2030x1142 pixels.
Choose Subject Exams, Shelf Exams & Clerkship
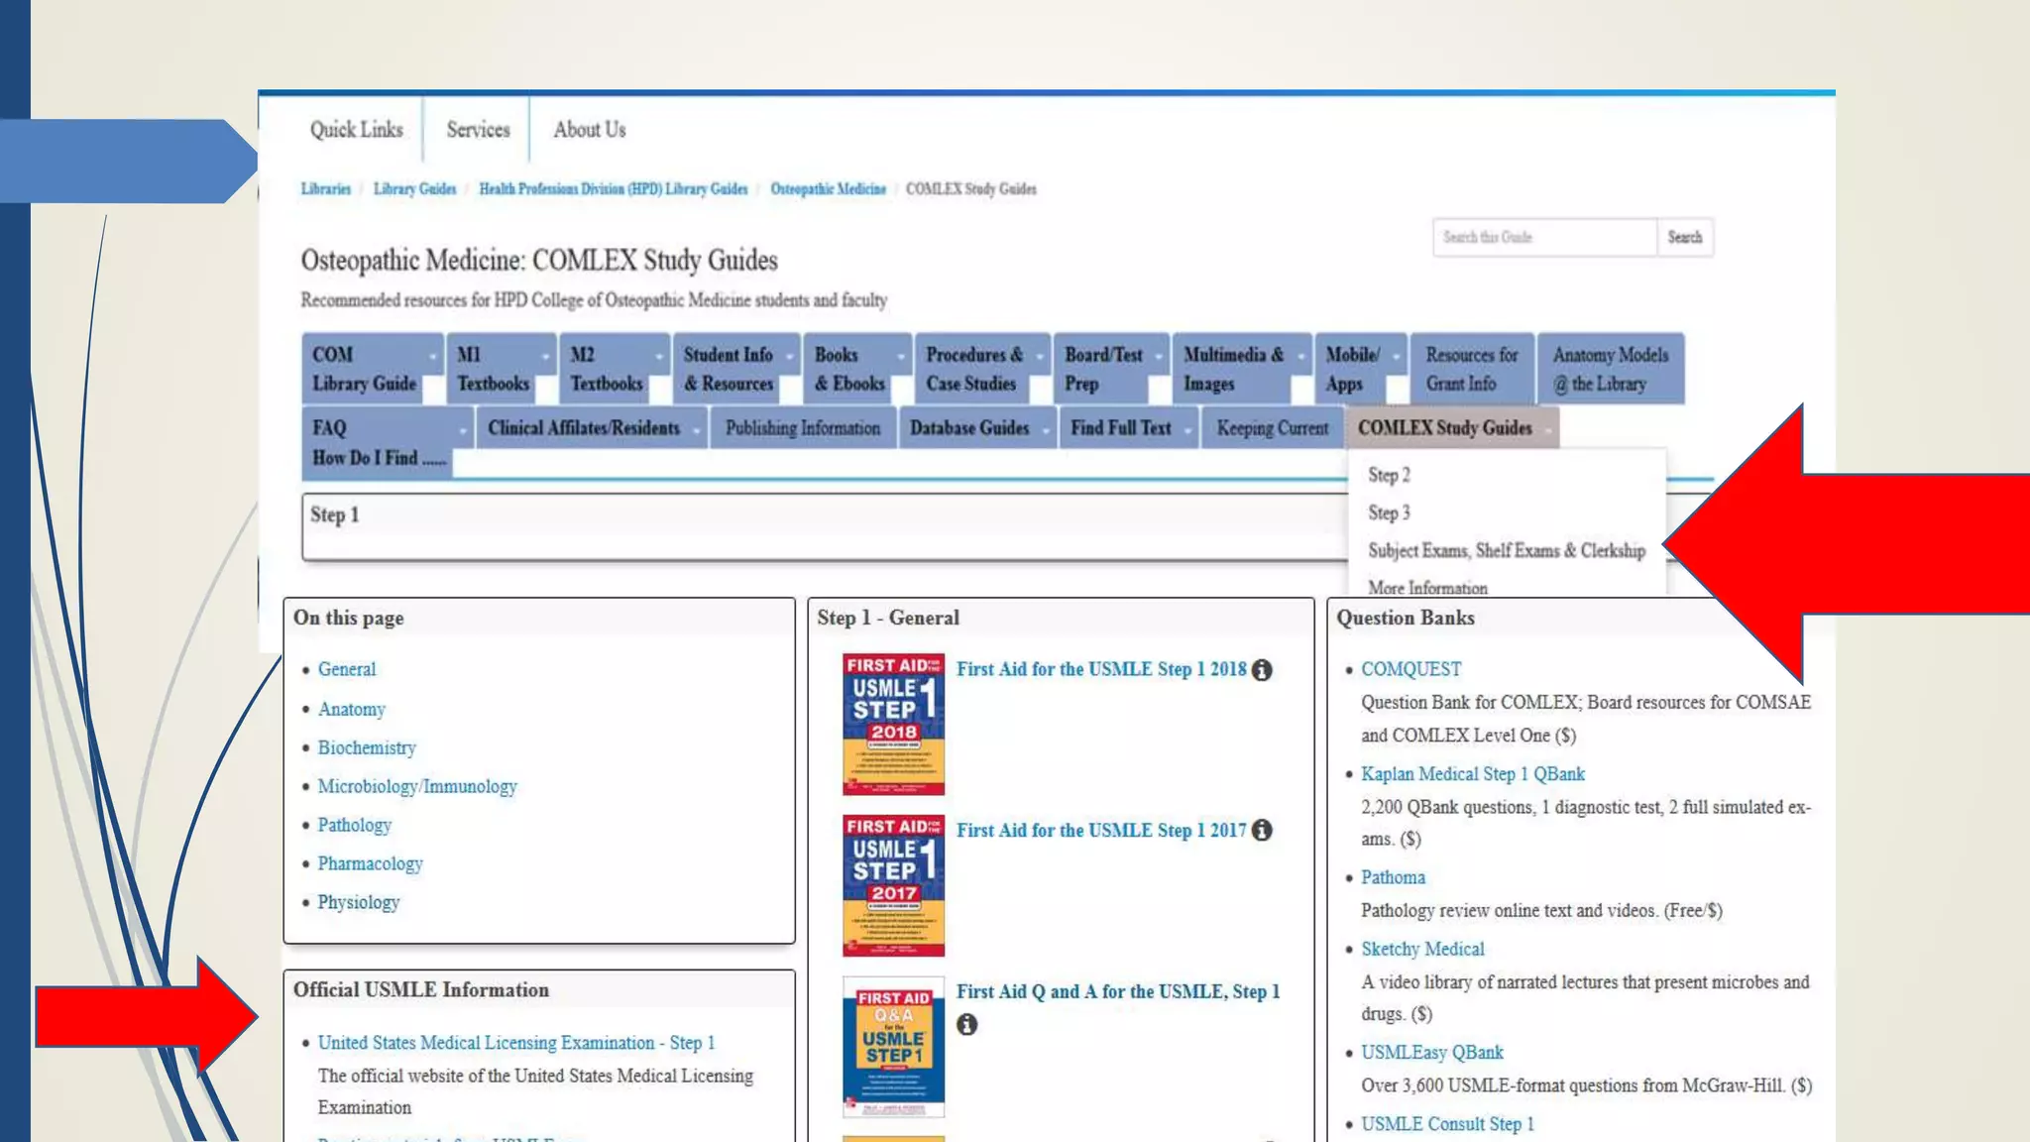[1506, 550]
